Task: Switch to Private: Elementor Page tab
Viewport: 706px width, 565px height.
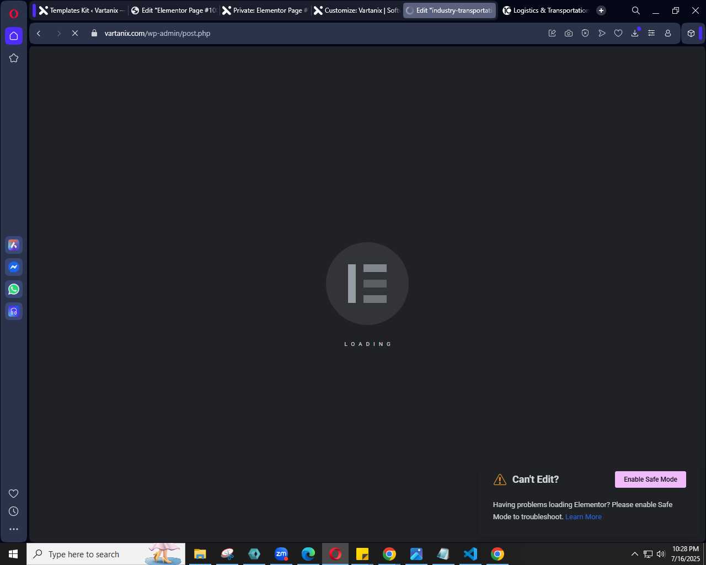Action: (265, 10)
